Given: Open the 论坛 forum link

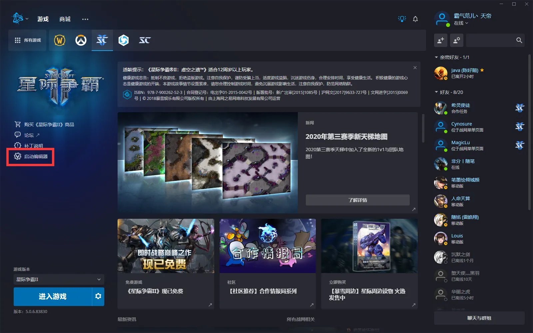Looking at the screenshot, I should coord(29,135).
